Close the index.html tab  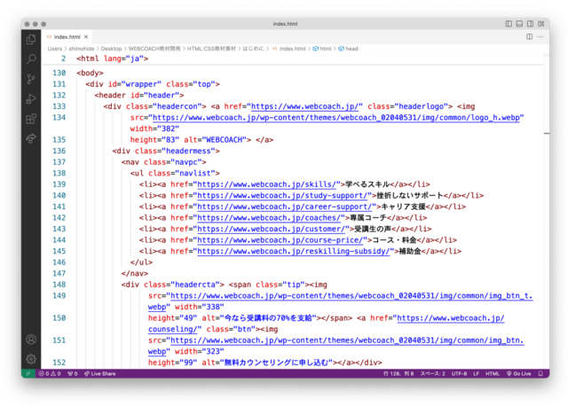click(86, 36)
